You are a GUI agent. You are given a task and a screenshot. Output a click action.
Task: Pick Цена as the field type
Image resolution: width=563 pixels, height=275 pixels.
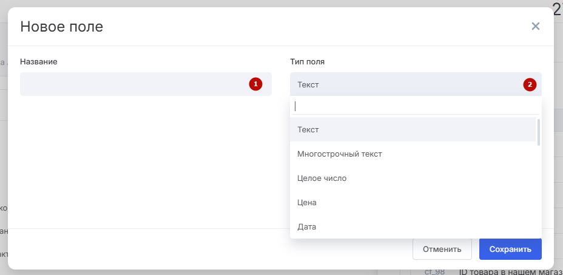307,203
